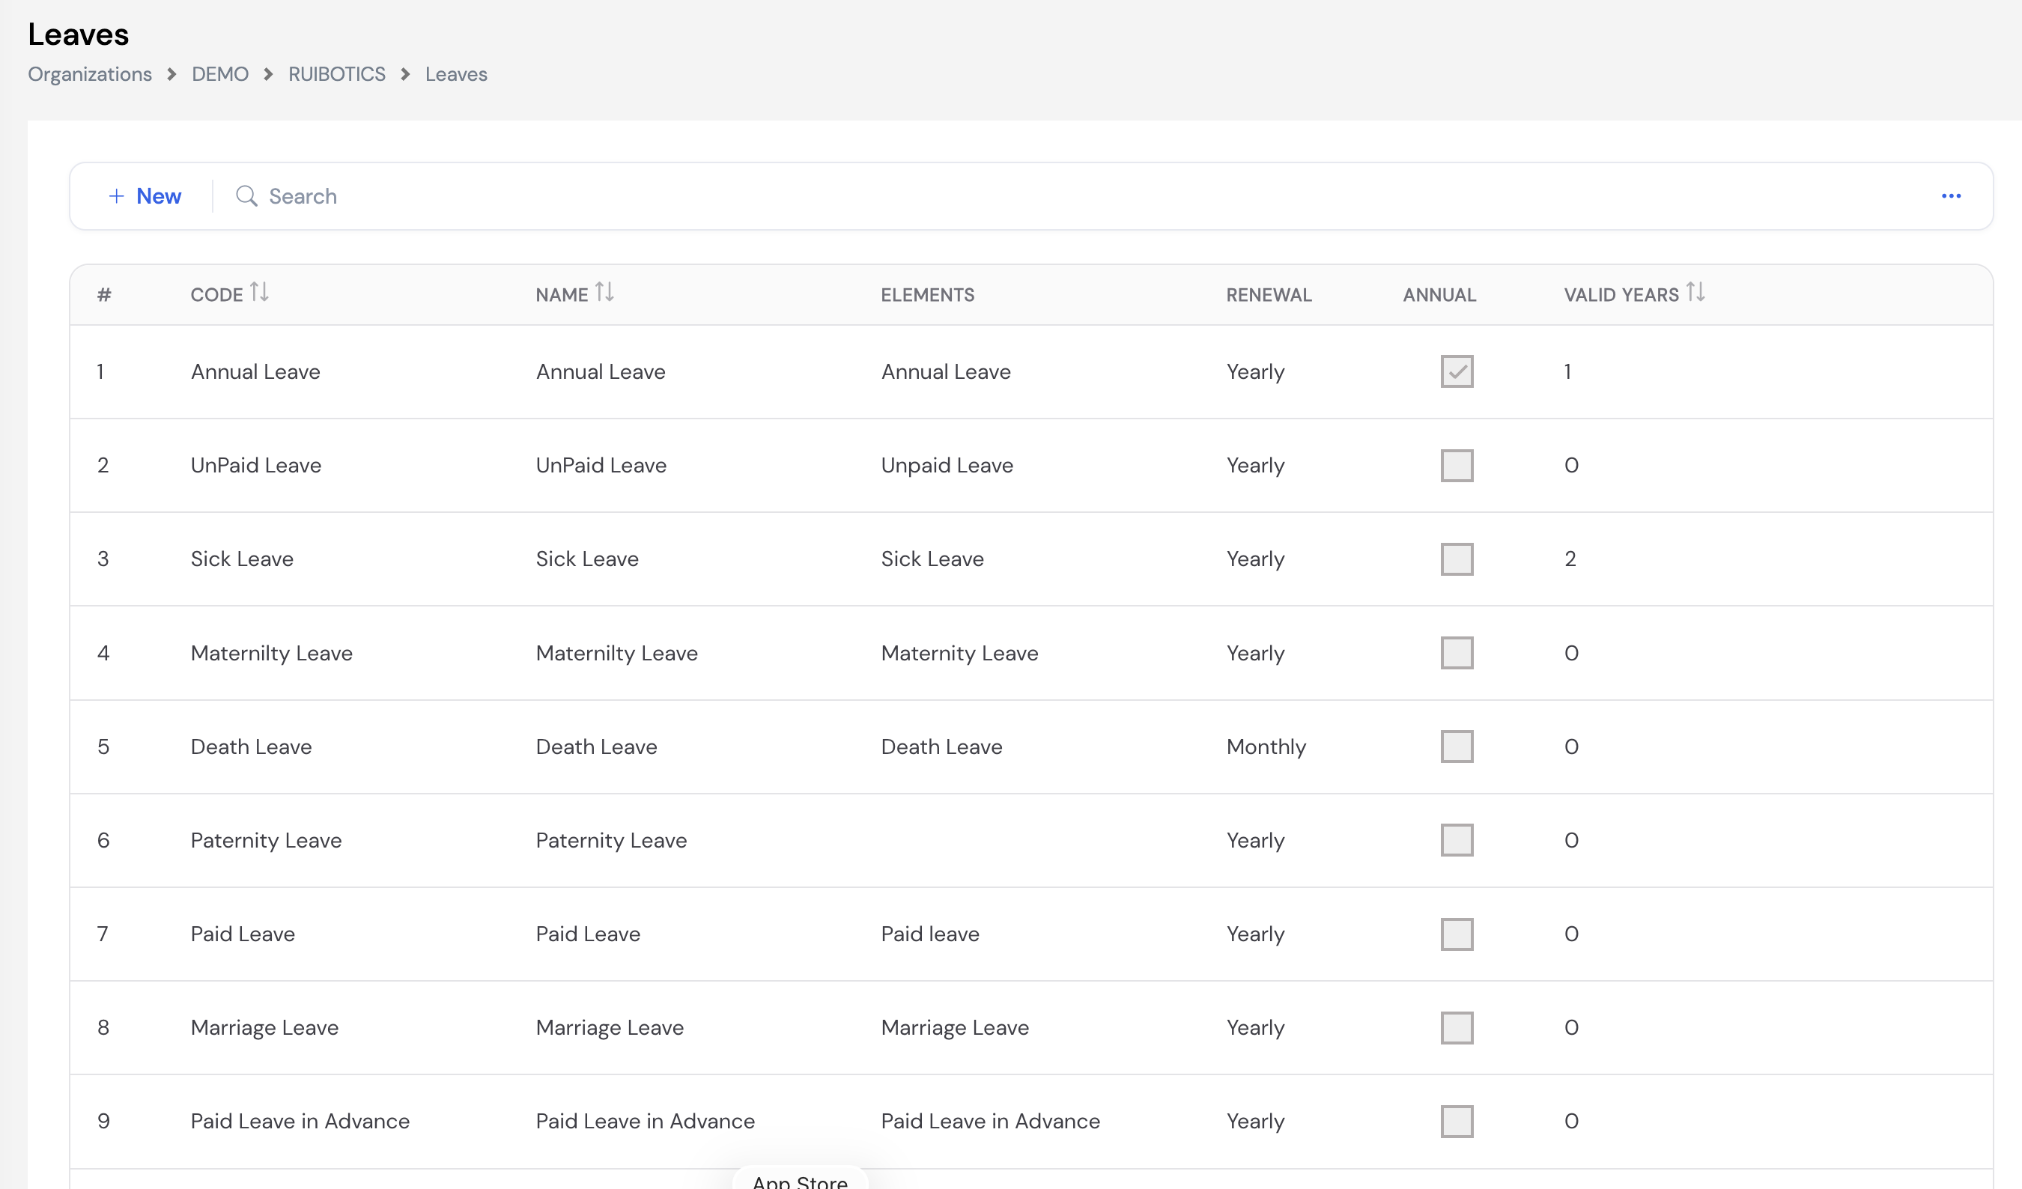
Task: Click the chevron after DEMO breadcrumb
Action: point(269,75)
